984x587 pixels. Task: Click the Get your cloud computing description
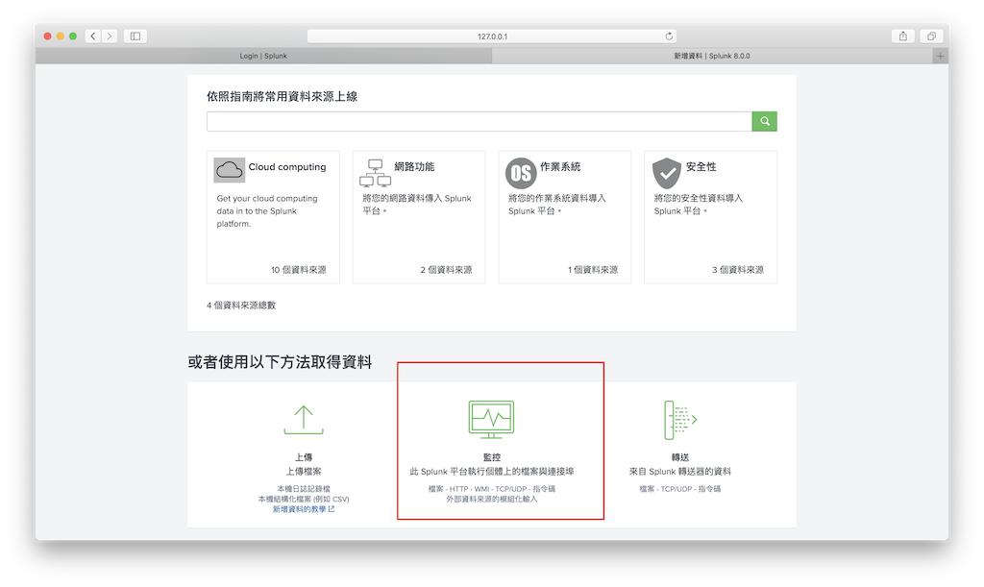(267, 210)
